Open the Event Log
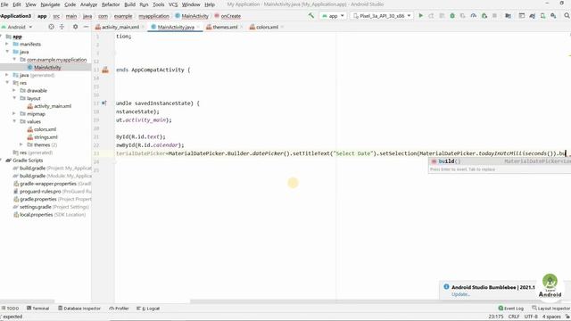The image size is (571, 321). tap(511, 309)
